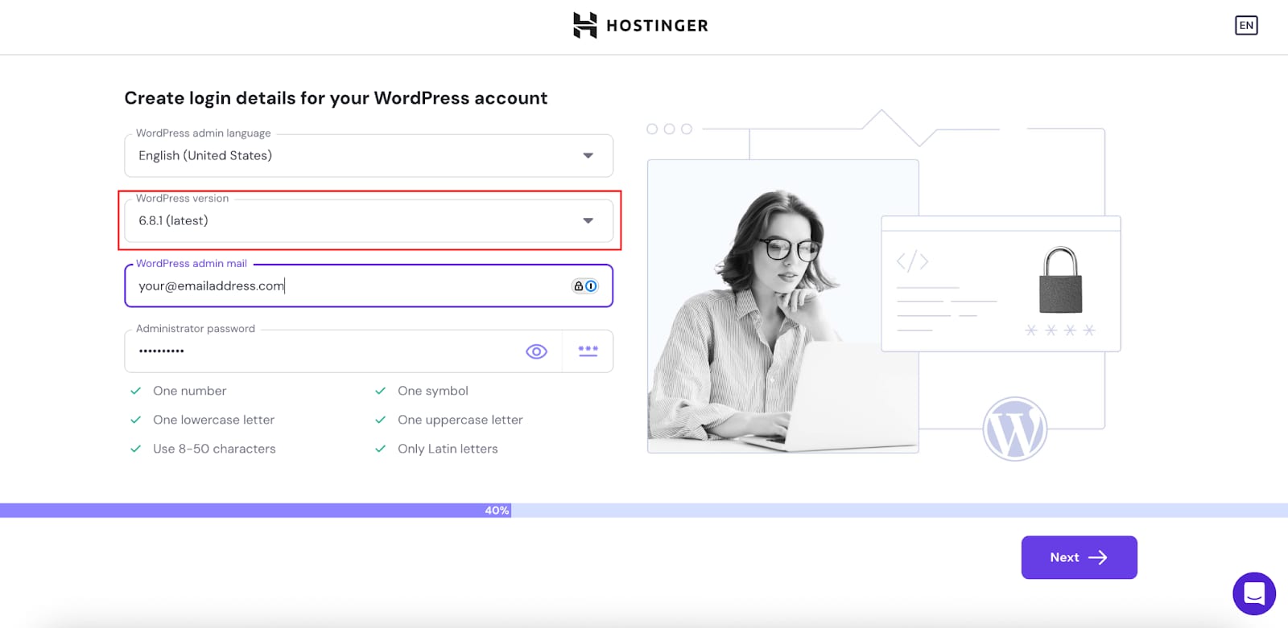
Task: Click the arrow beside 6.8.1 (latest)
Action: tap(588, 220)
